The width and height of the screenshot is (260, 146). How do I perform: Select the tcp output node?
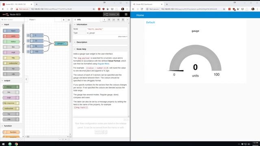pos(11,114)
